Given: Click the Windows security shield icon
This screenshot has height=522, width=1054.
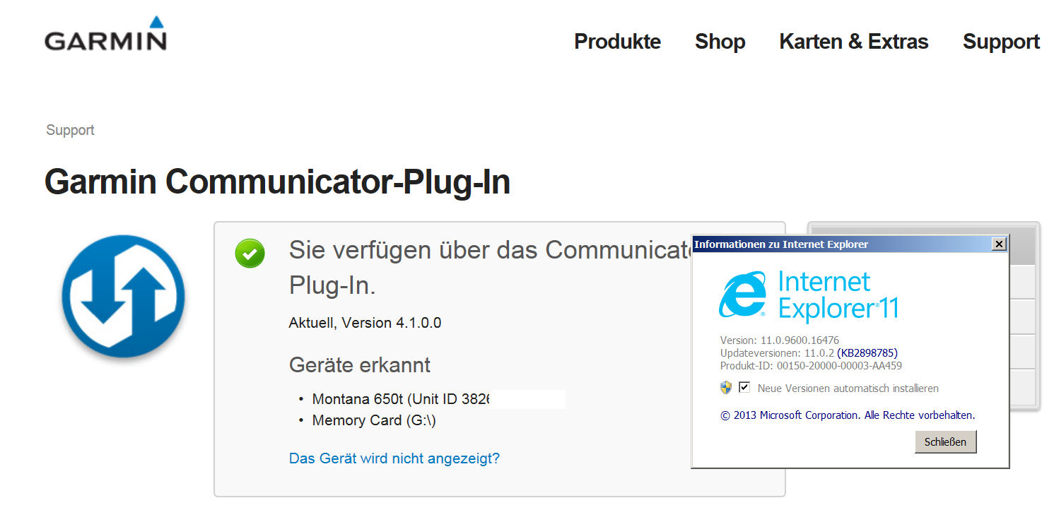Looking at the screenshot, I should pyautogui.click(x=726, y=388).
